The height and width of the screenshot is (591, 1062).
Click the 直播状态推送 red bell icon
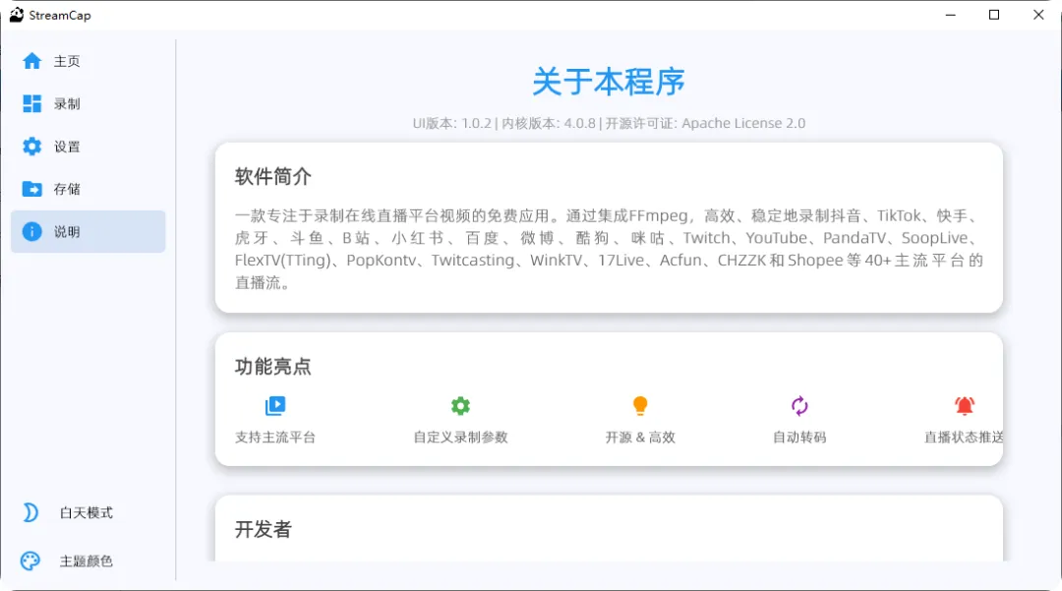click(965, 406)
